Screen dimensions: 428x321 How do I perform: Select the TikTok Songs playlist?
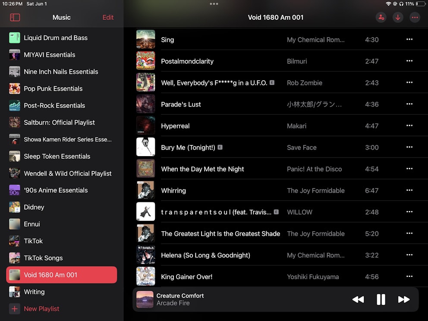(x=62, y=258)
